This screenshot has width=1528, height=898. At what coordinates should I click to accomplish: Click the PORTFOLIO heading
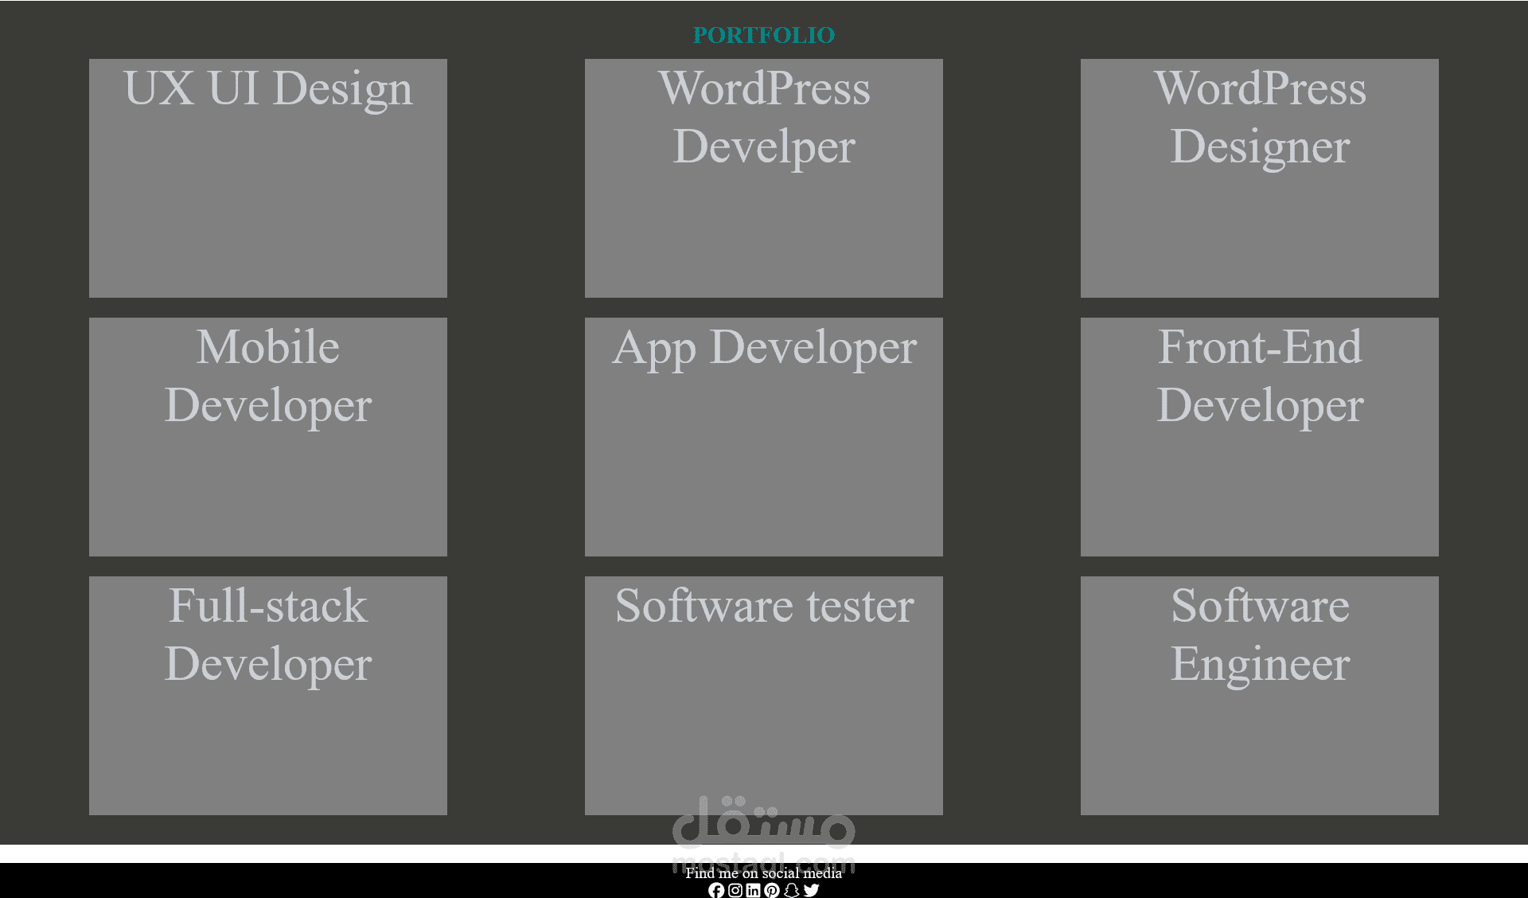[x=763, y=35]
